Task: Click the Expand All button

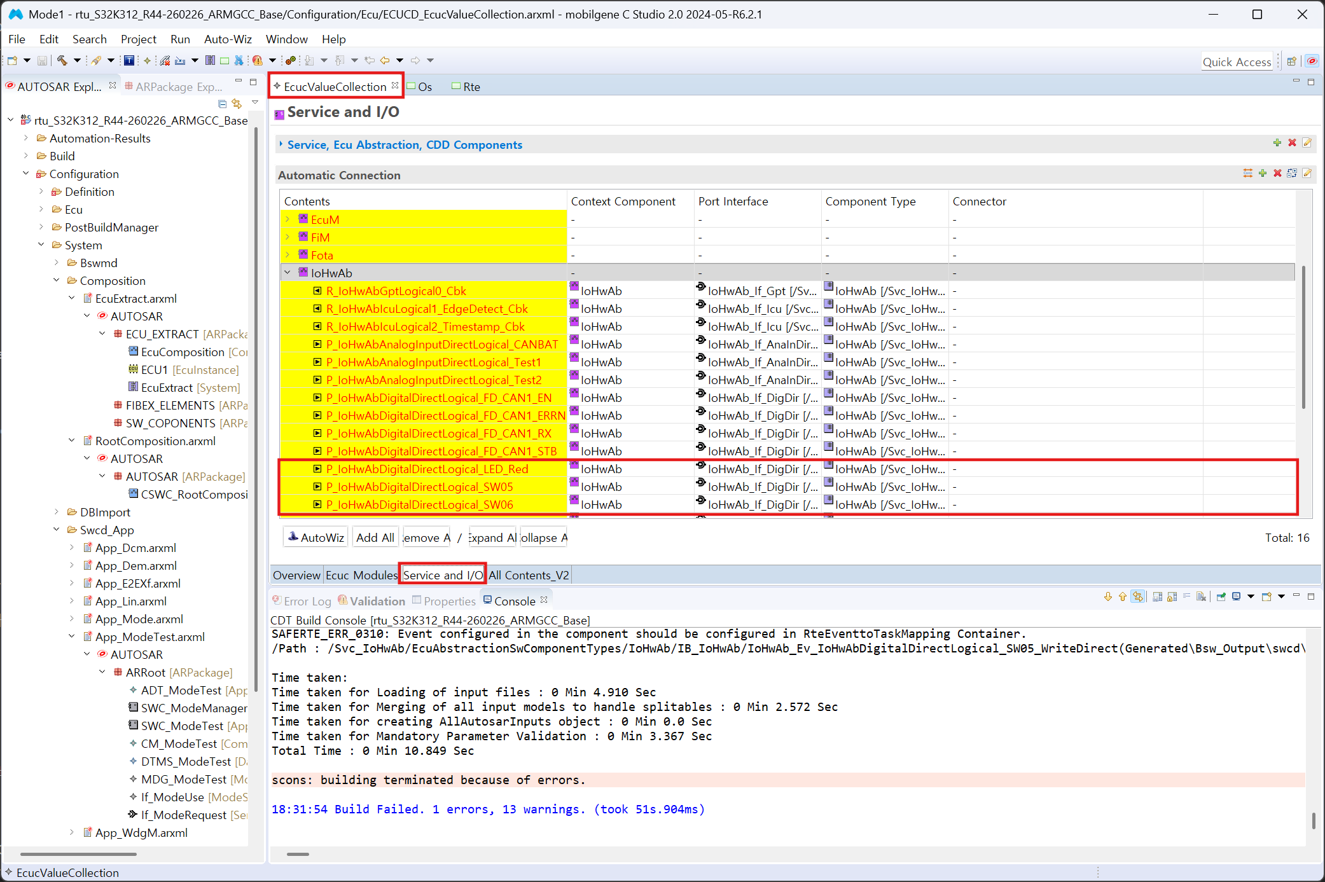Action: [493, 537]
